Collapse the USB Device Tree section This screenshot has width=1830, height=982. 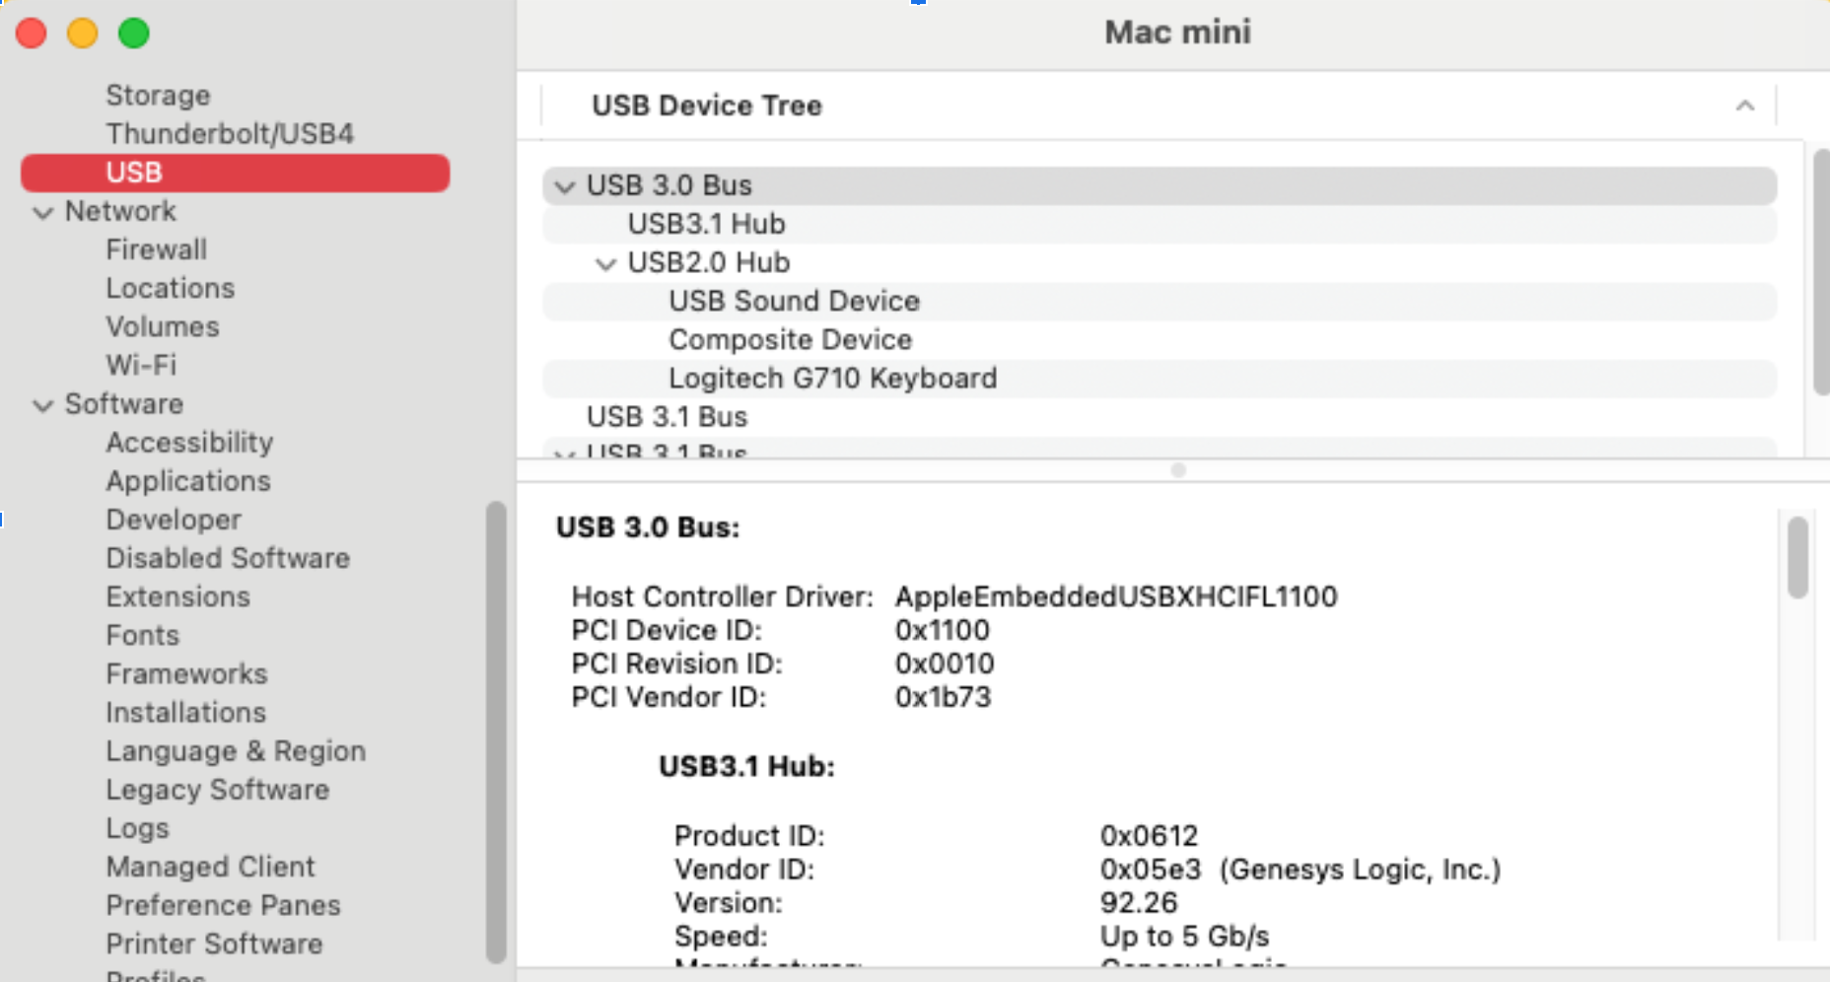[x=1743, y=105]
